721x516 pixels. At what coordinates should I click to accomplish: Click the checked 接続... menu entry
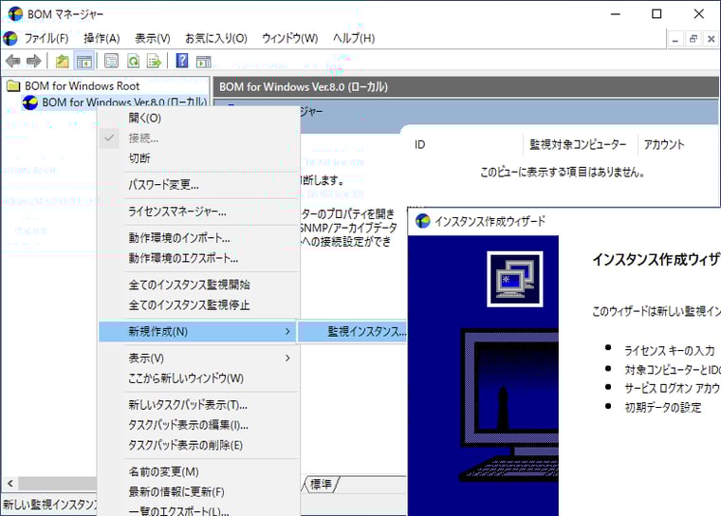pos(198,138)
